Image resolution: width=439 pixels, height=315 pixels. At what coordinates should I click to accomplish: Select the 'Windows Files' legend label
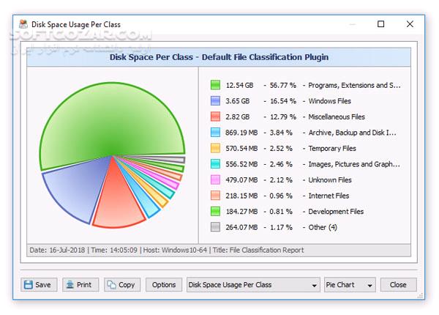(x=329, y=101)
